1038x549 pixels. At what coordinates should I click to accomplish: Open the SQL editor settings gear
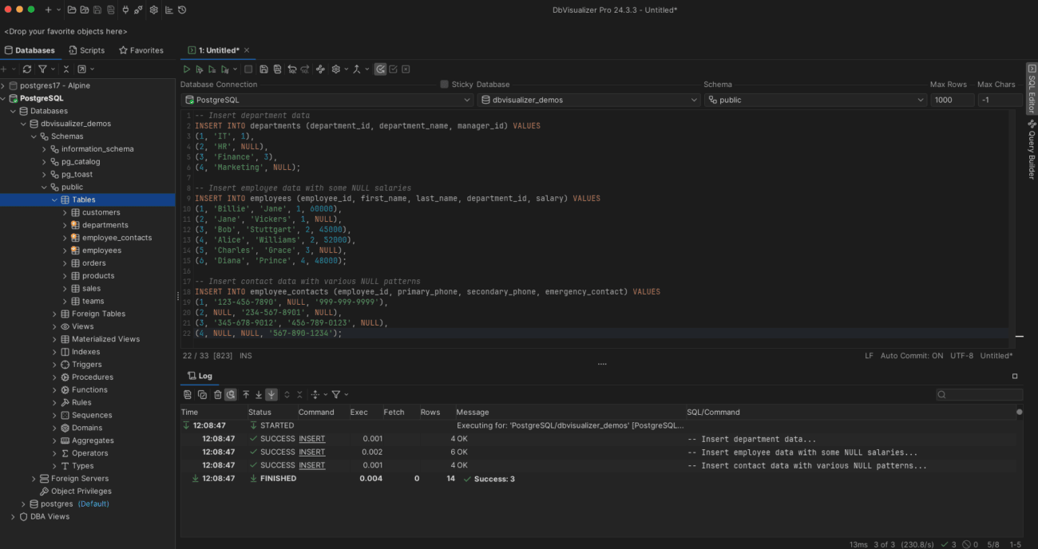335,69
